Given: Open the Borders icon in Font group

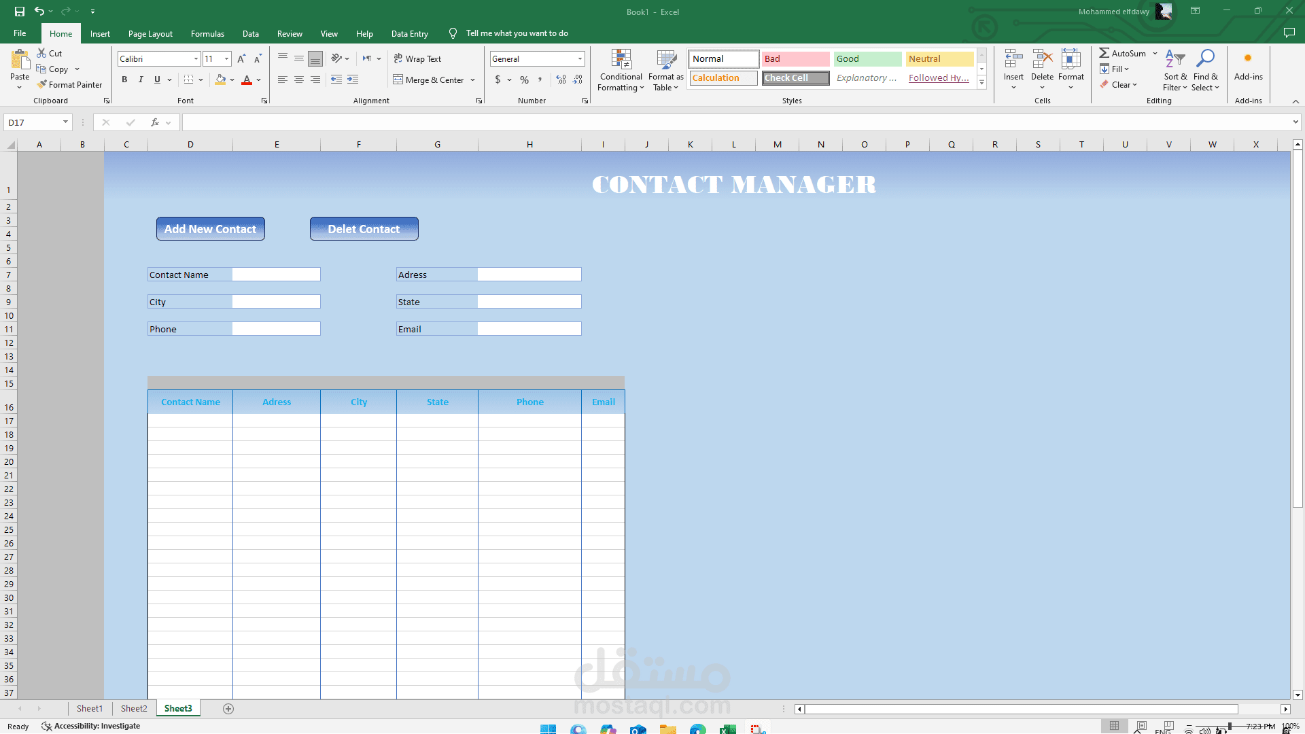Looking at the screenshot, I should click(188, 80).
